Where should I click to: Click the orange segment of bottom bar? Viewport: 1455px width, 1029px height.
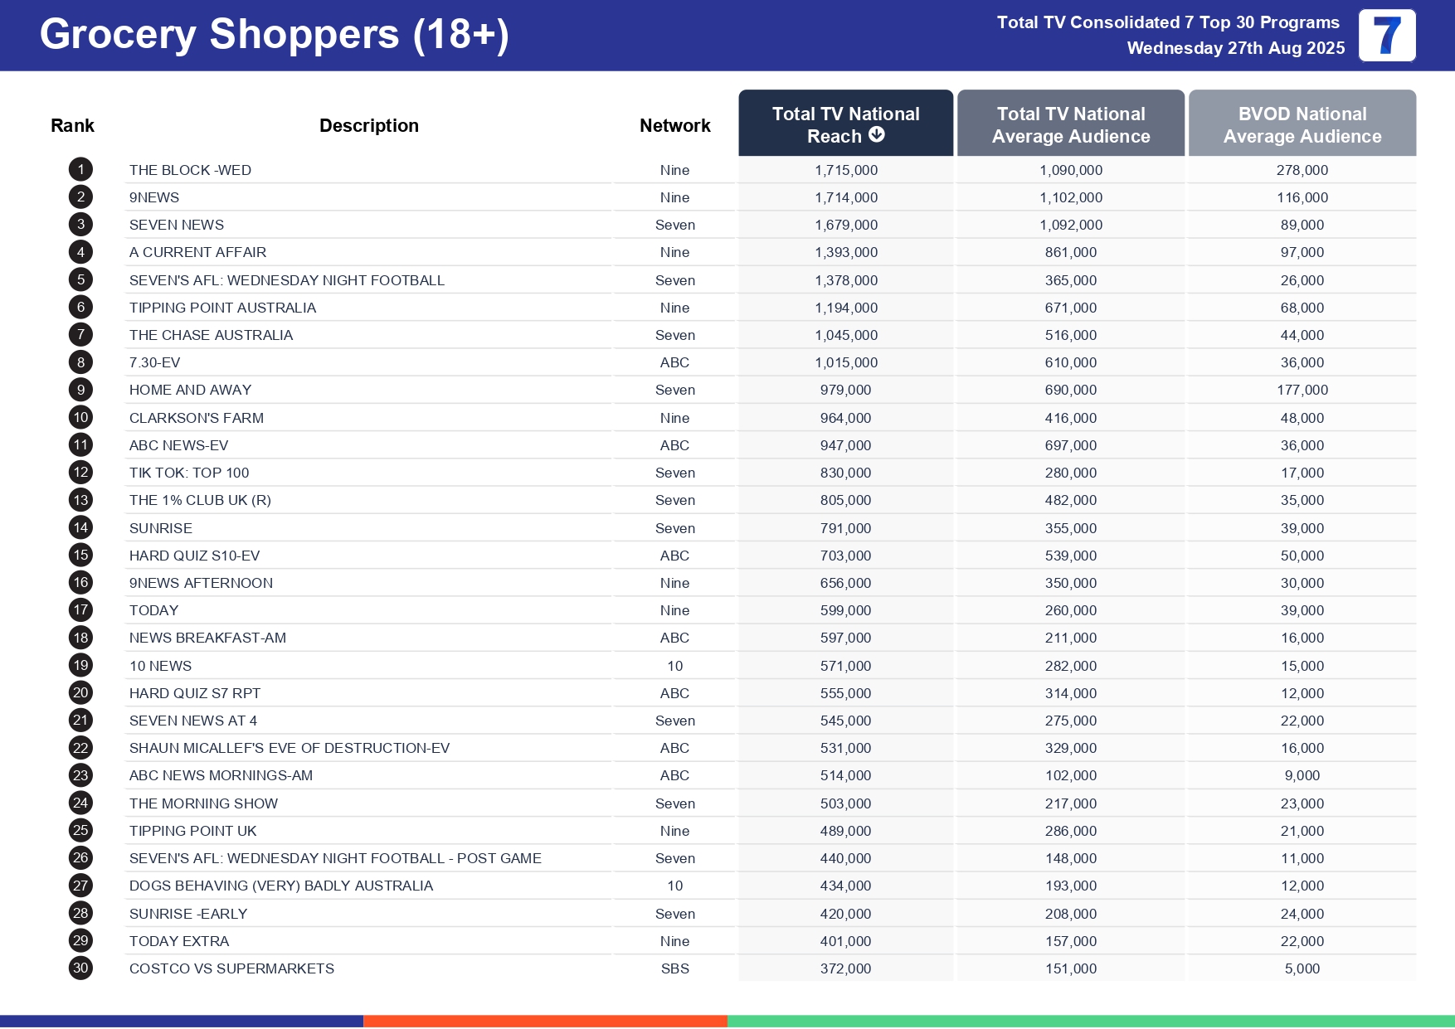tap(545, 1021)
